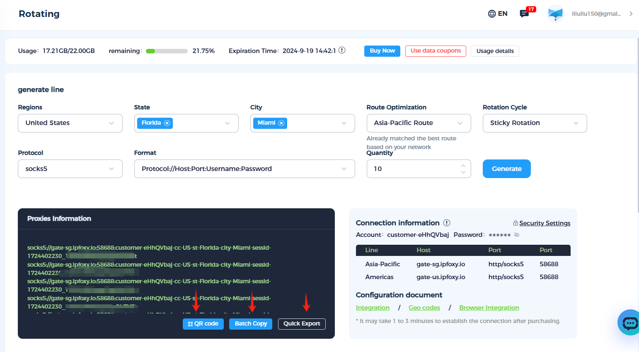
Task: Click the info icon beside Expiration Time
Action: pyautogui.click(x=341, y=50)
